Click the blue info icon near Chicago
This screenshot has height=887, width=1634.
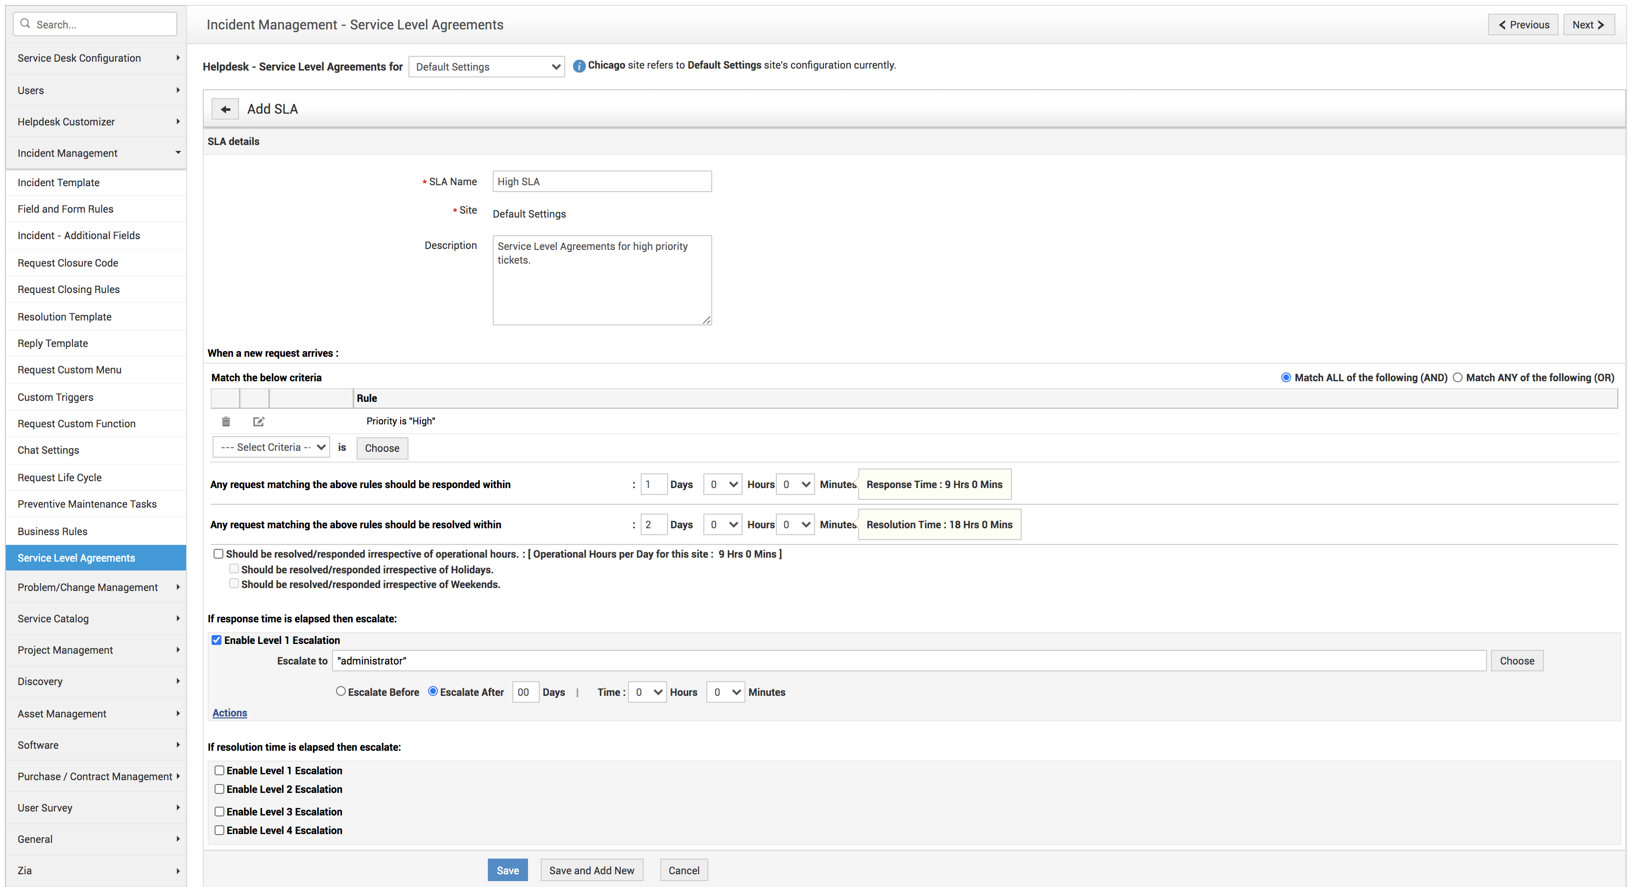point(578,66)
